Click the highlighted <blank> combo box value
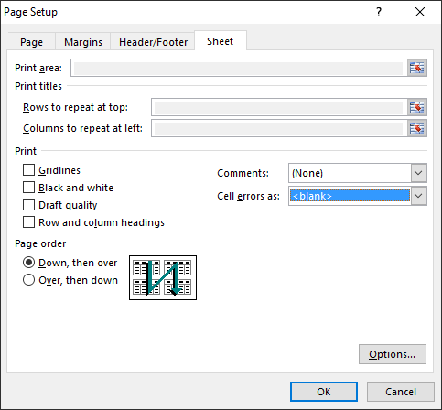Image resolution: width=442 pixels, height=410 pixels. (350, 196)
